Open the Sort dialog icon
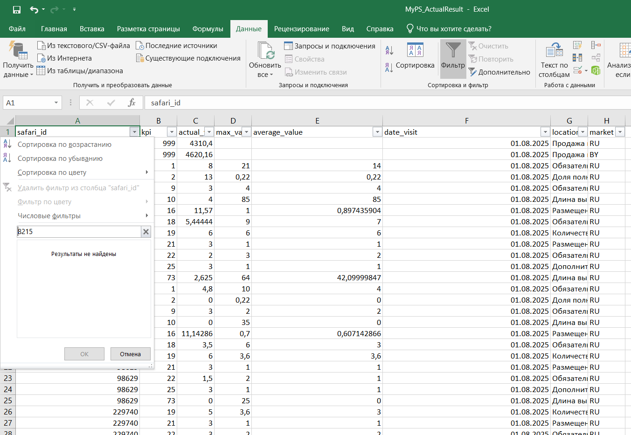 [x=415, y=50]
